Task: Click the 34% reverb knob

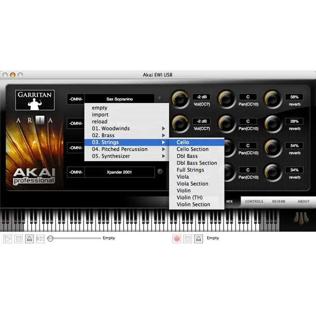Action: (273, 173)
